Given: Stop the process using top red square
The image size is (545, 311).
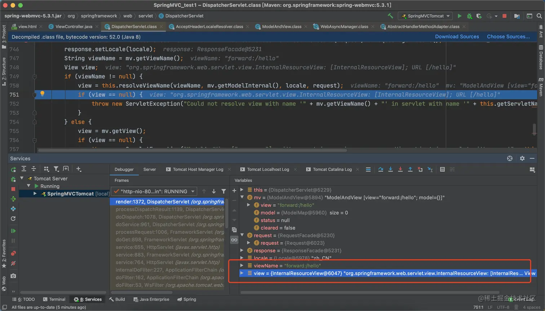Looking at the screenshot, I should click(x=505, y=16).
